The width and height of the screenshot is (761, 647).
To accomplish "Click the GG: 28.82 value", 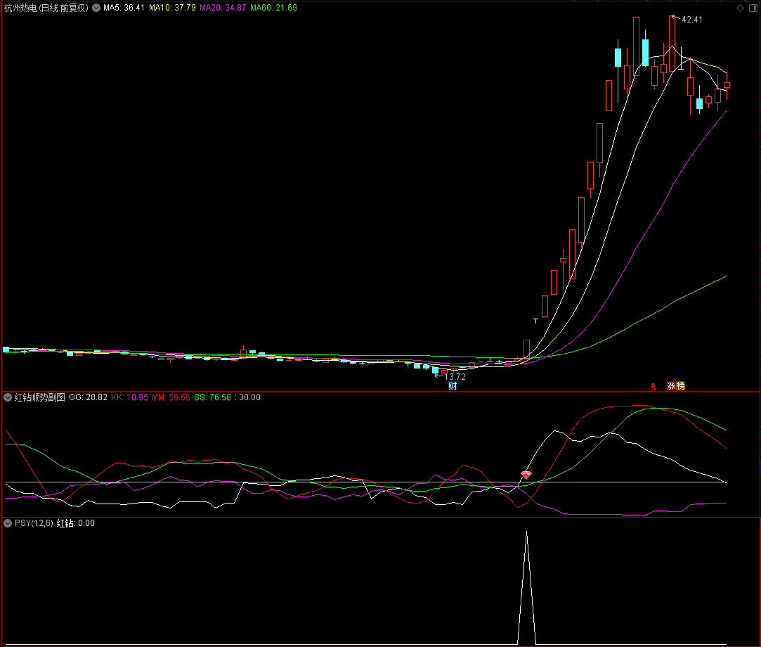I will (88, 397).
